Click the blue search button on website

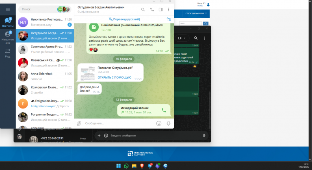206,23
